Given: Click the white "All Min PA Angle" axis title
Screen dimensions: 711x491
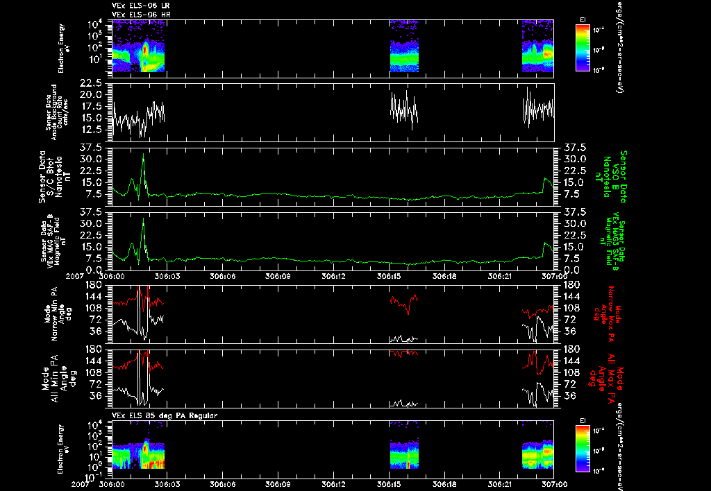Looking at the screenshot, I should coord(60,378).
